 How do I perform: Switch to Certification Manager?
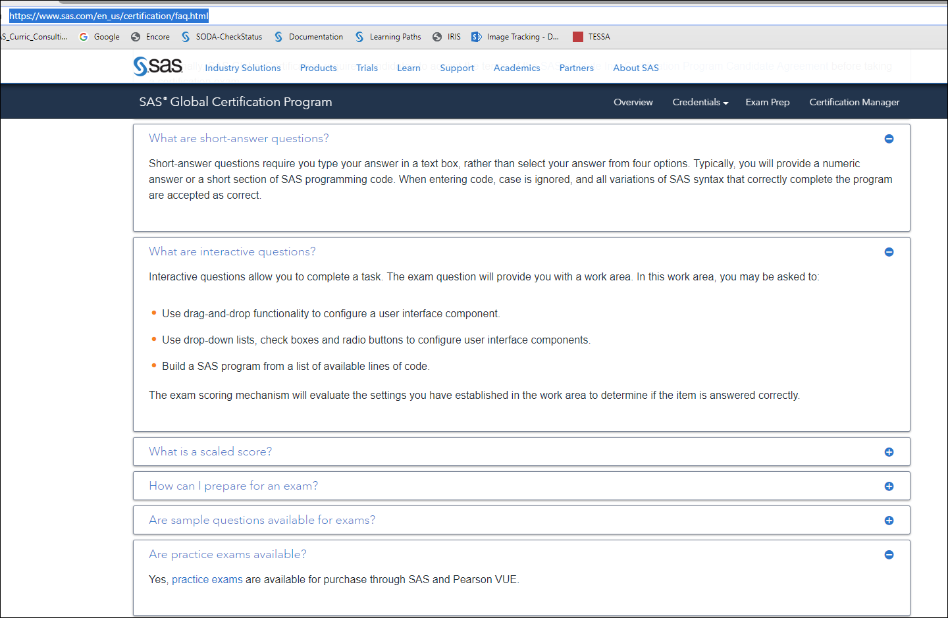pos(854,102)
